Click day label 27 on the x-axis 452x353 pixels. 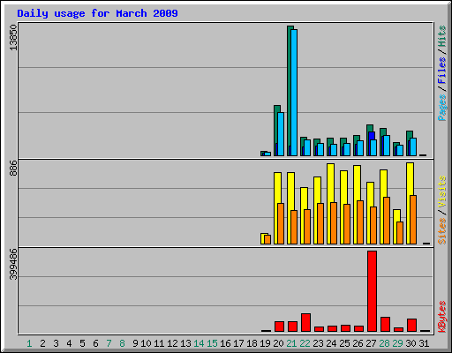pyautogui.click(x=371, y=343)
